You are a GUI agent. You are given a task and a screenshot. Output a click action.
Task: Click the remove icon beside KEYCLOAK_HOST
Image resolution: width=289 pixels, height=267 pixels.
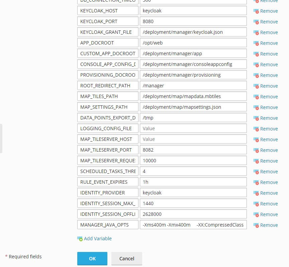pyautogui.click(x=256, y=11)
